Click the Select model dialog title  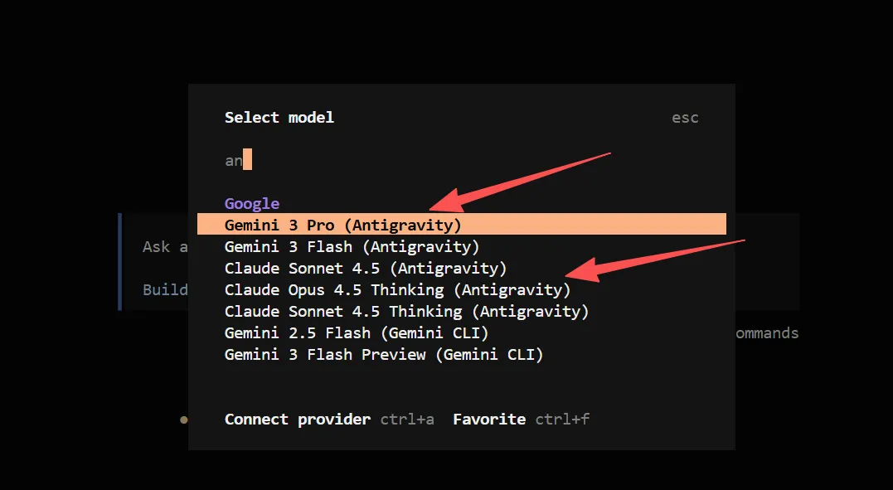(279, 118)
